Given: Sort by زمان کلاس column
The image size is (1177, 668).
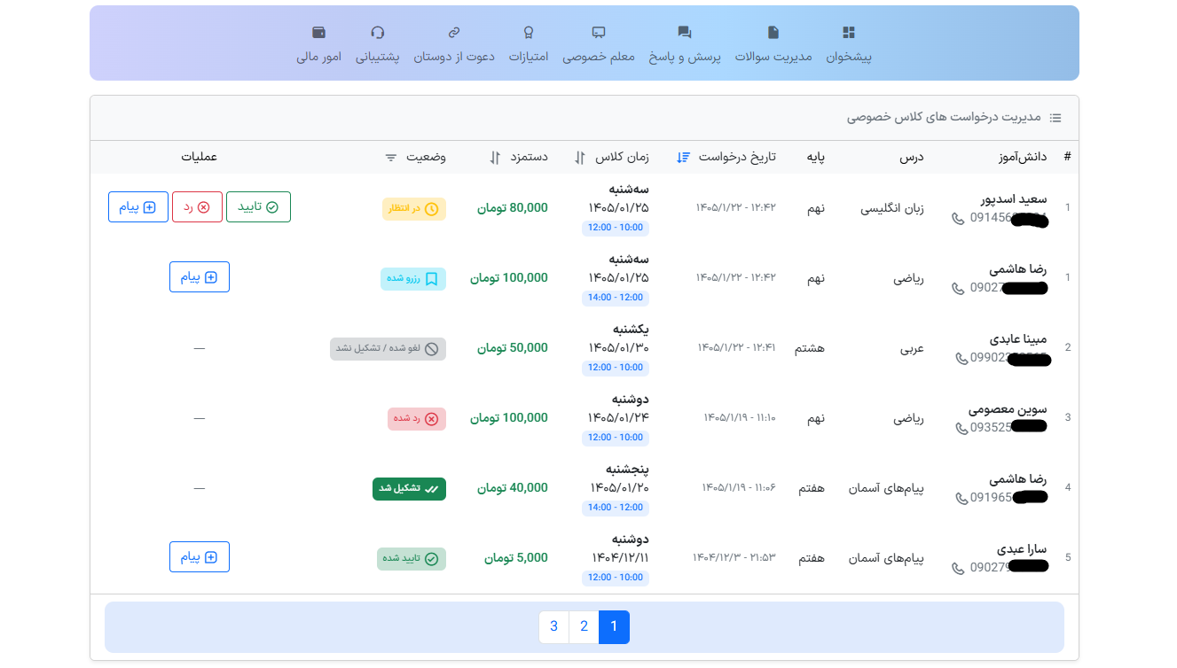Looking at the screenshot, I should pyautogui.click(x=579, y=157).
